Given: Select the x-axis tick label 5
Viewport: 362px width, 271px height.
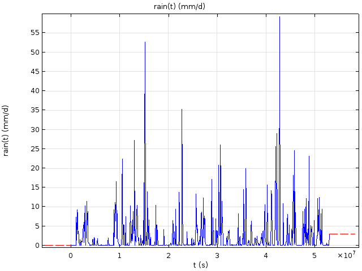Looking at the screenshot, I should tap(314, 256).
